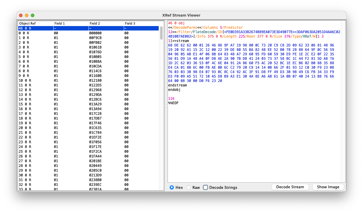Click the Field 3 column header

[x=141, y=23]
